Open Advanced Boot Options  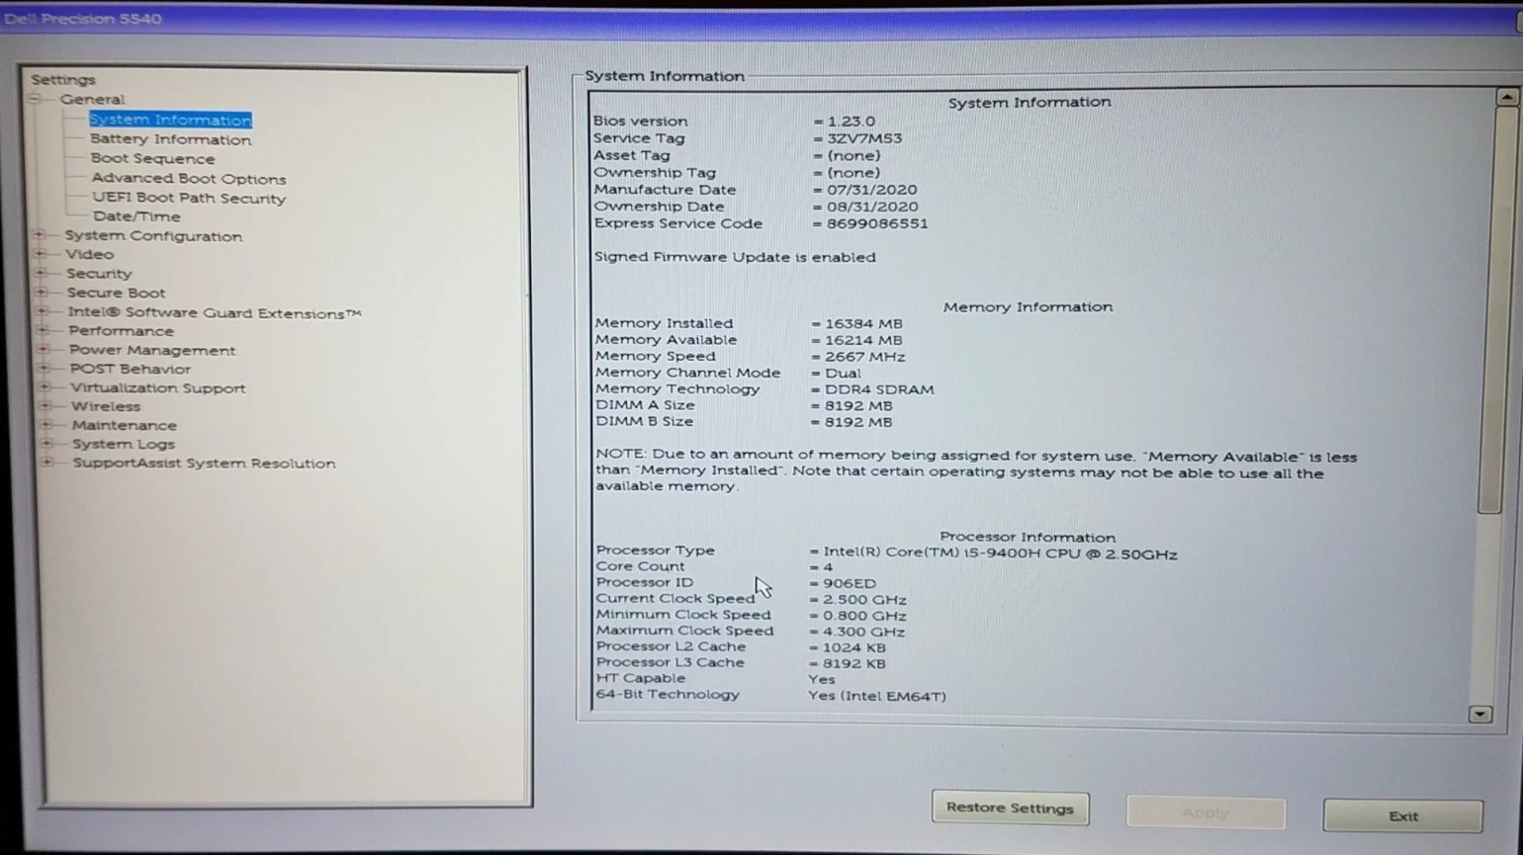click(x=189, y=179)
